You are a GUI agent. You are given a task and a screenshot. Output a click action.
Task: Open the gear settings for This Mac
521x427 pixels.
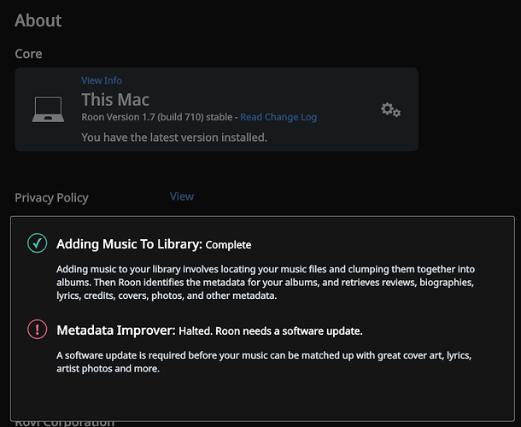[x=390, y=110]
